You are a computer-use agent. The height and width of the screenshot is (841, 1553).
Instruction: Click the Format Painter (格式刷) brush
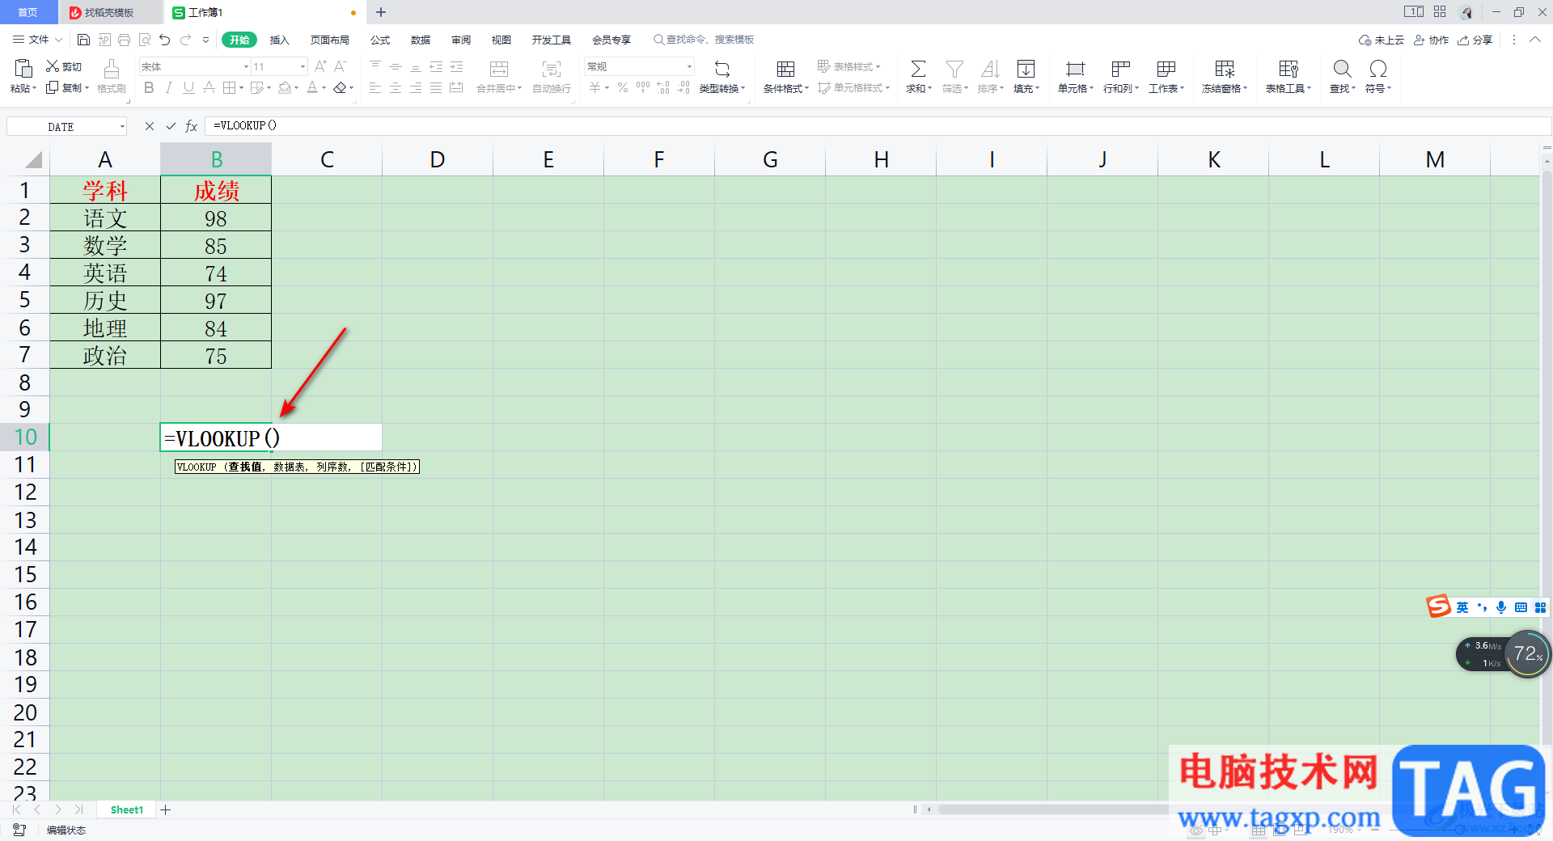(112, 76)
